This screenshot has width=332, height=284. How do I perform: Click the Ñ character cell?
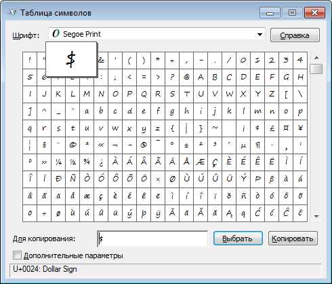(72, 179)
